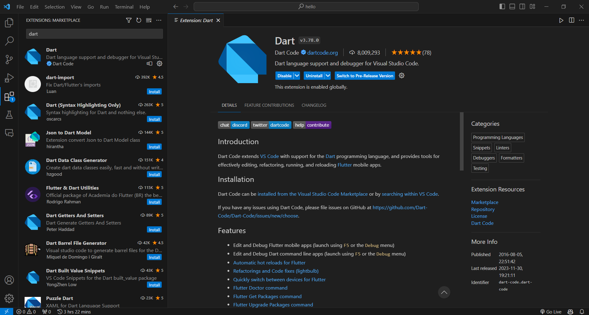This screenshot has width=589, height=315.
Task: Click the Copilot status icon in status bar
Action: pyautogui.click(x=571, y=312)
